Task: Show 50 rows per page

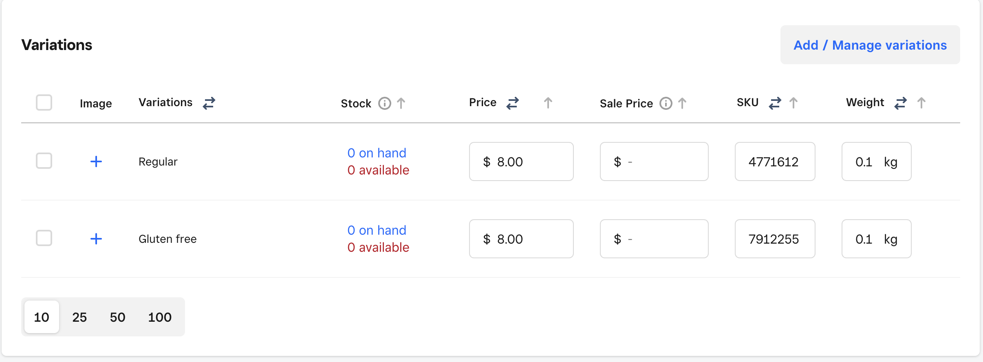Action: [x=117, y=317]
